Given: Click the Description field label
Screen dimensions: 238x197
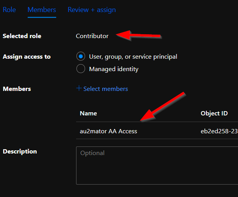Looking at the screenshot, I should pos(20,152).
